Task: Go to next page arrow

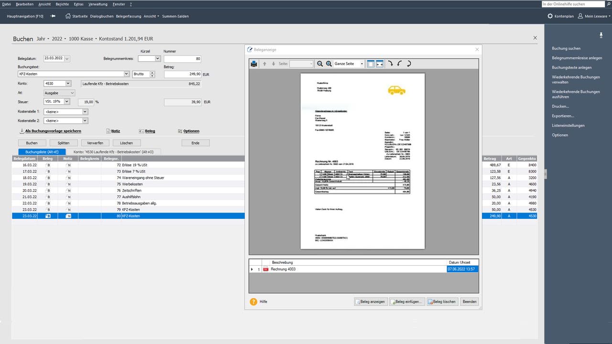Action: click(273, 64)
